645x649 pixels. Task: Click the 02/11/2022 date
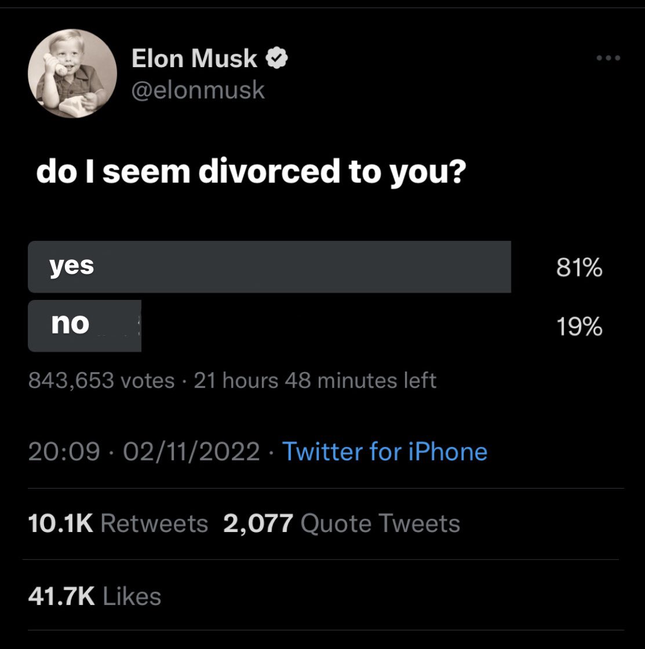click(191, 451)
